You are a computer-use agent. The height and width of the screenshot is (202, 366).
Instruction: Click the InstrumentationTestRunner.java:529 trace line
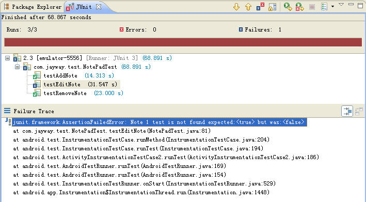coord(144,183)
